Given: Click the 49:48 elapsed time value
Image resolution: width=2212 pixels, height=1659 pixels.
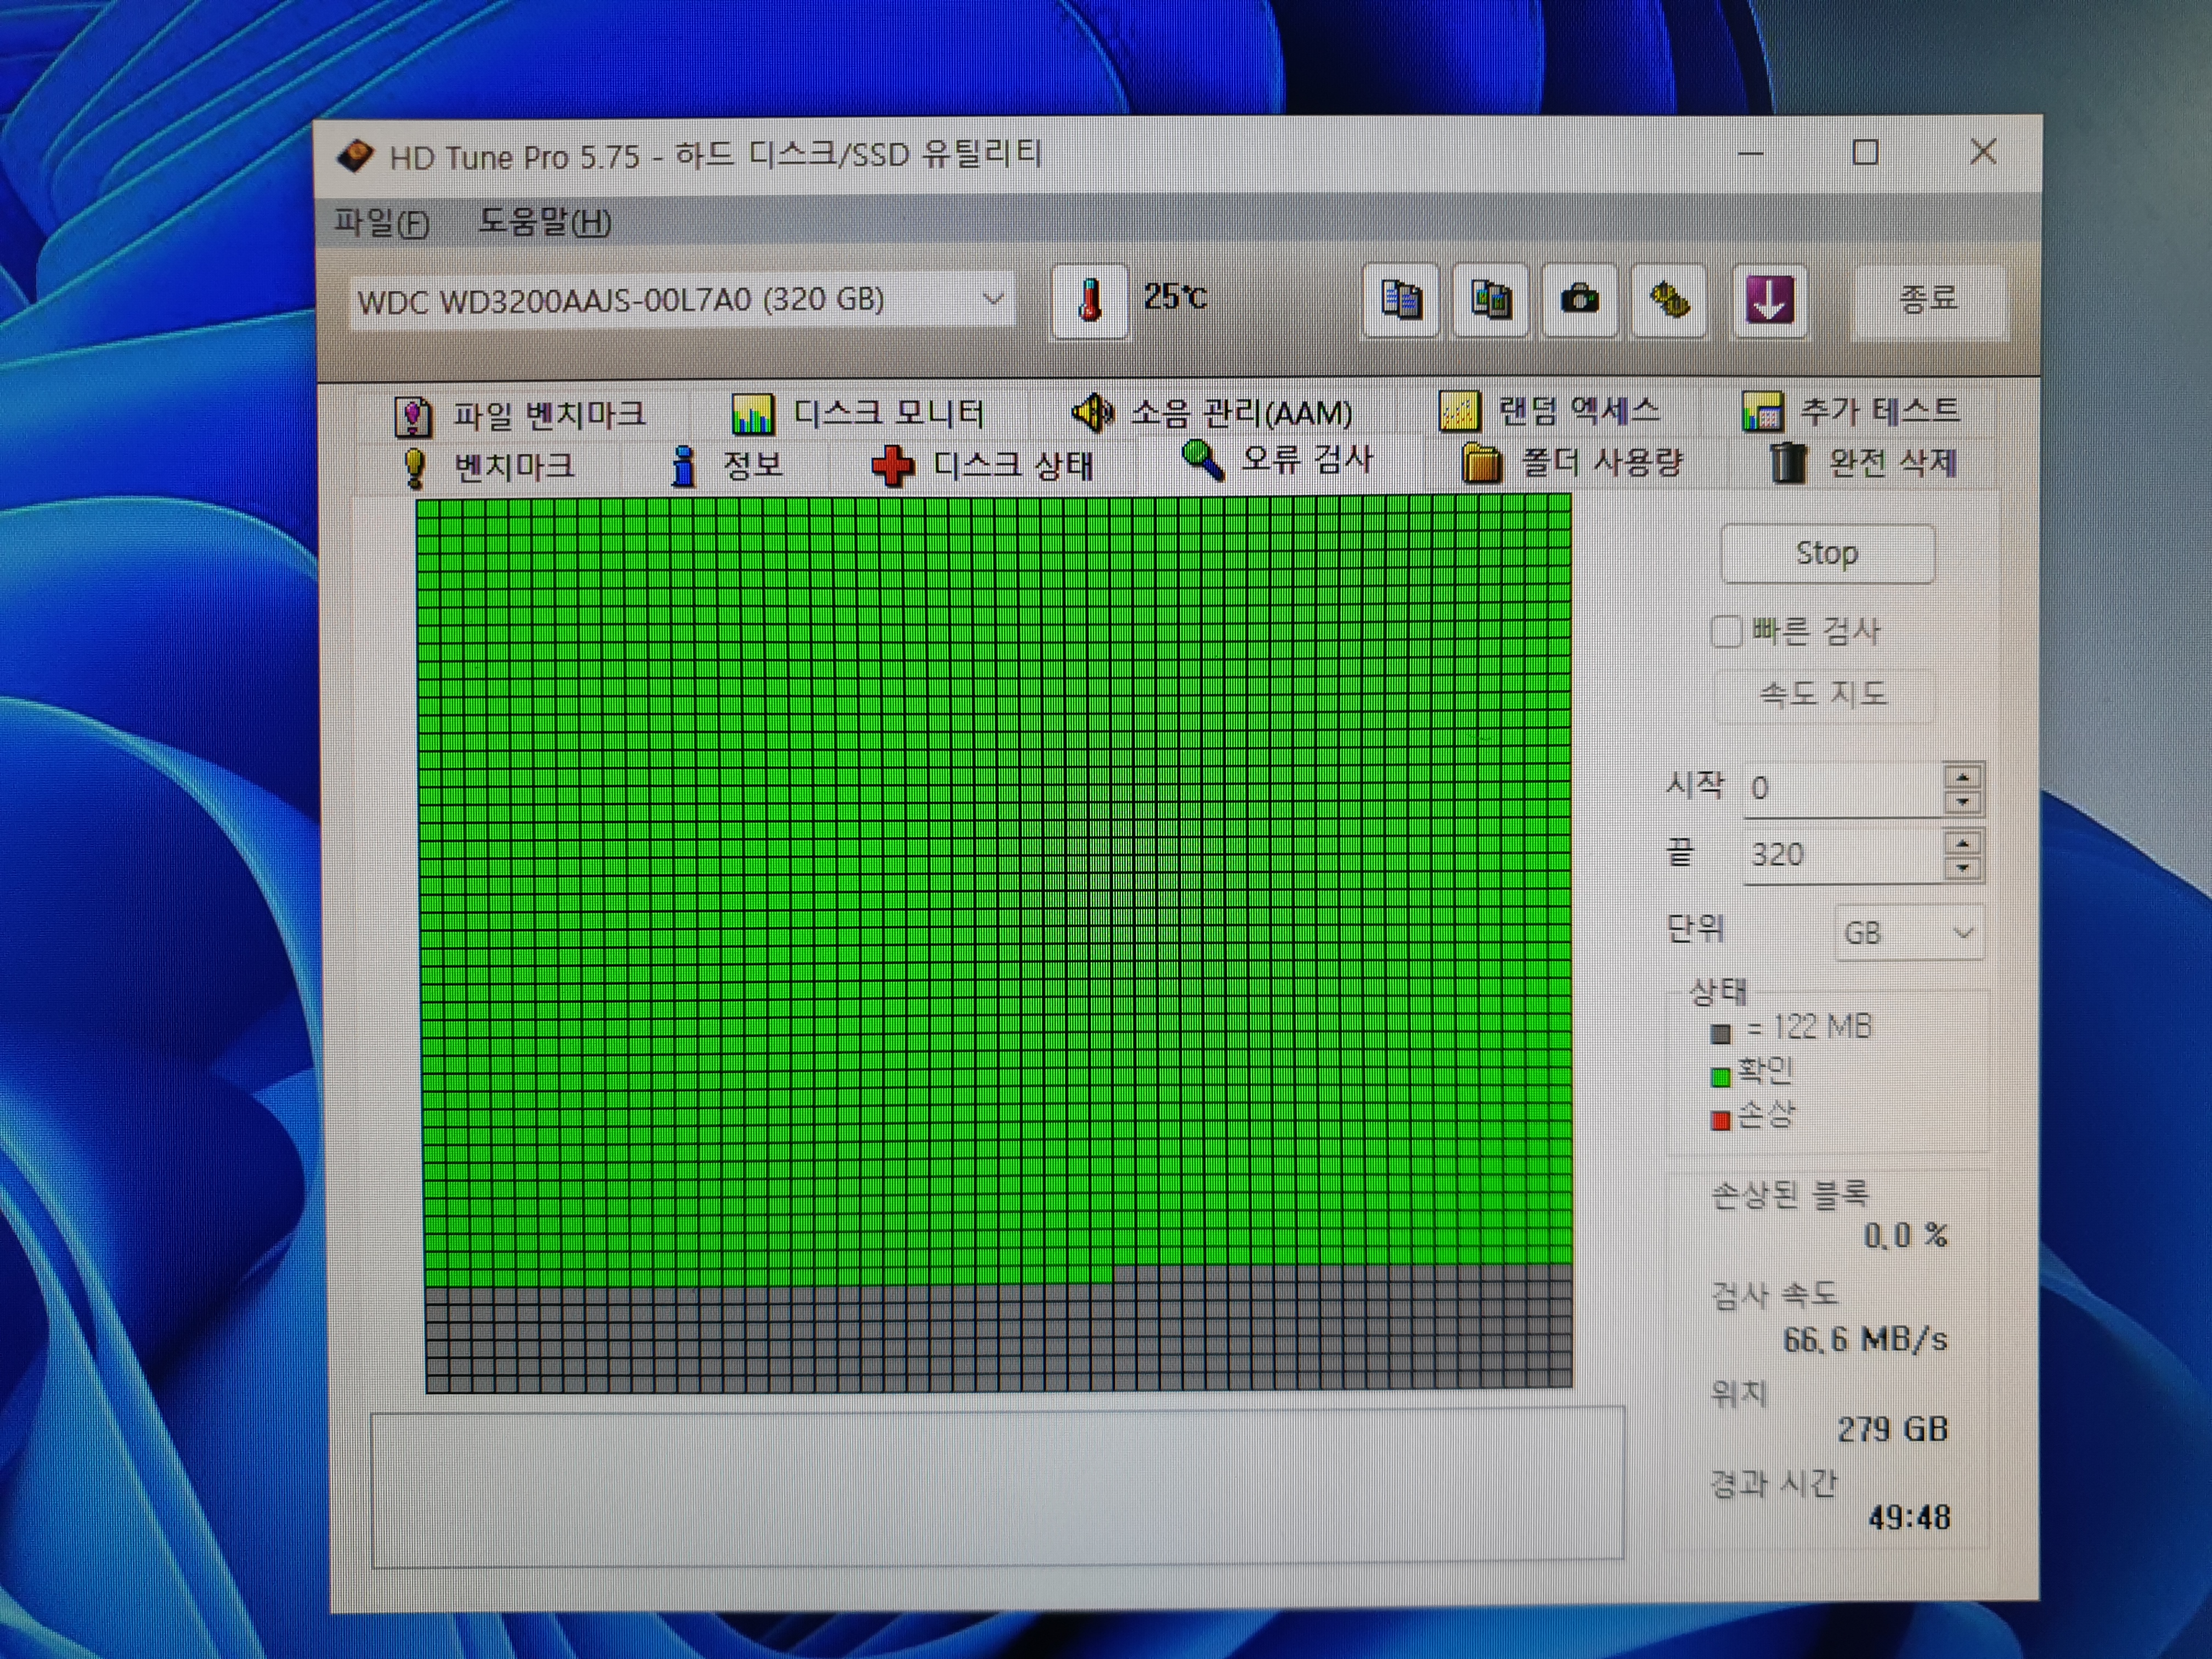Looking at the screenshot, I should 1909,1518.
